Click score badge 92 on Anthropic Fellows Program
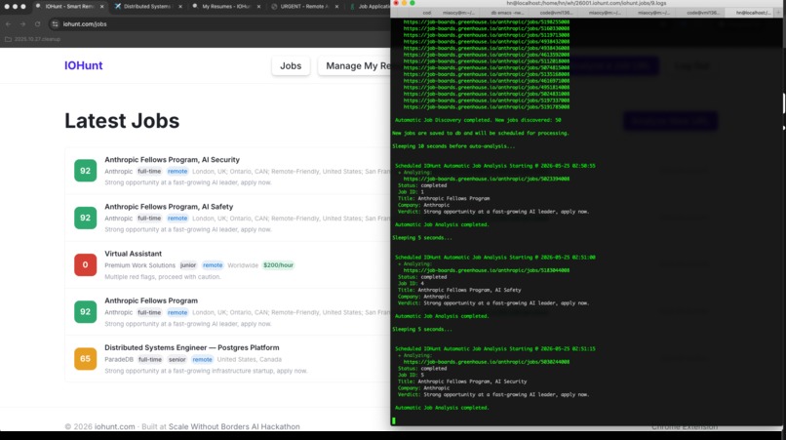The image size is (786, 440). pyautogui.click(x=85, y=311)
